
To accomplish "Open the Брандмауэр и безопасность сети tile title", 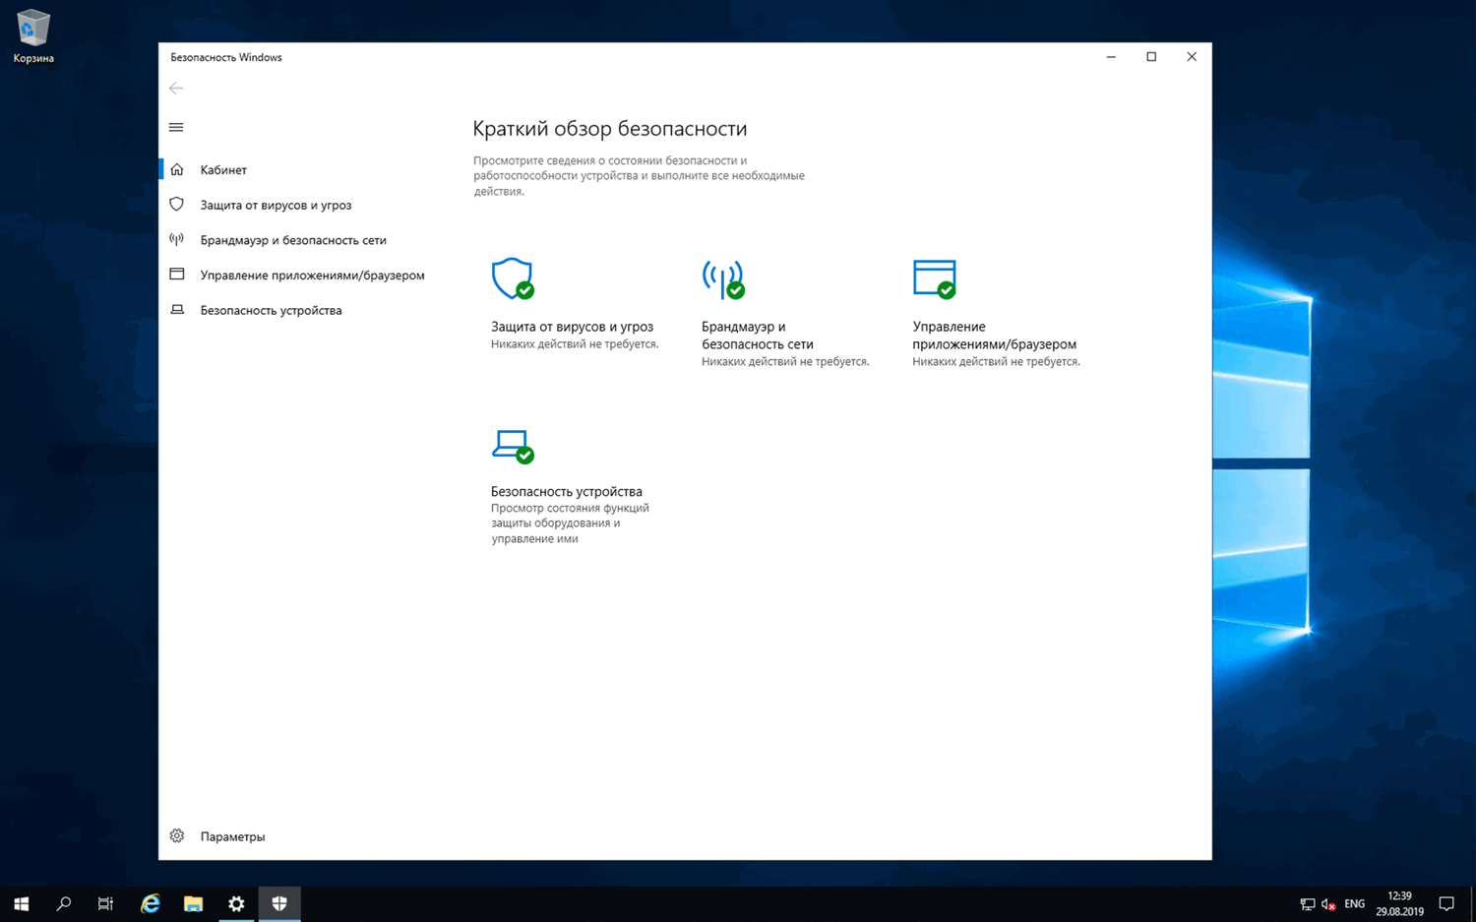I will point(758,336).
